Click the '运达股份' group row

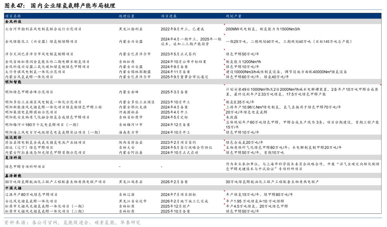(193, 137)
